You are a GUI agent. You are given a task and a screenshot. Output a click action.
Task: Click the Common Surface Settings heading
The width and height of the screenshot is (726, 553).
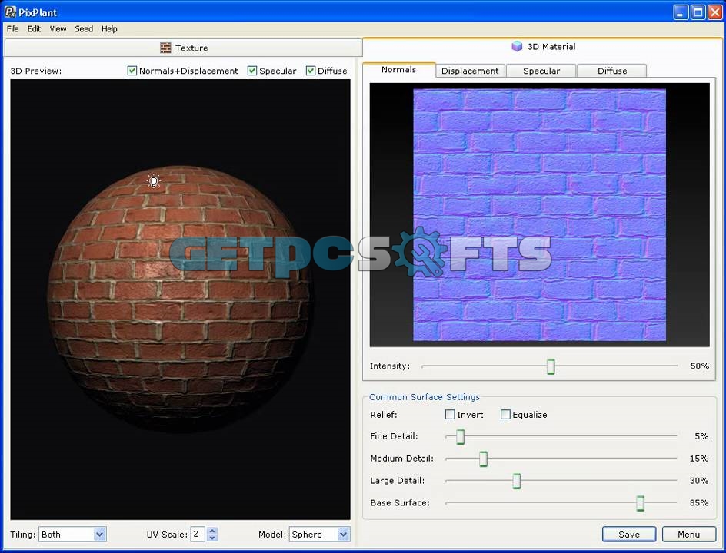(424, 397)
